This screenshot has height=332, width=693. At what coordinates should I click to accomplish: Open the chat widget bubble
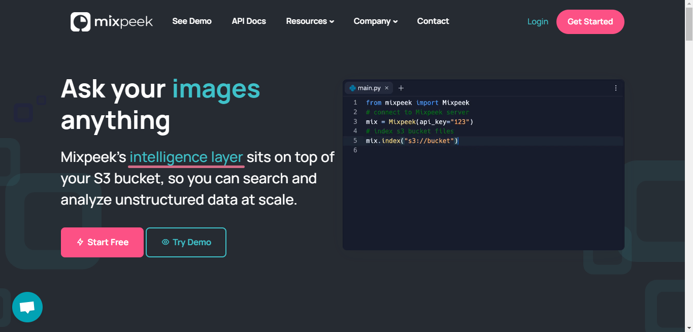tap(27, 307)
